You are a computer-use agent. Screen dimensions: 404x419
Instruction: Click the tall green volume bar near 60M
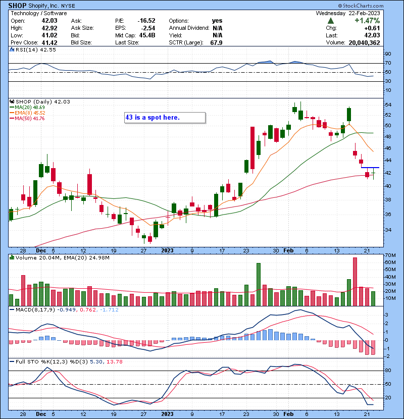pyautogui.click(x=259, y=285)
